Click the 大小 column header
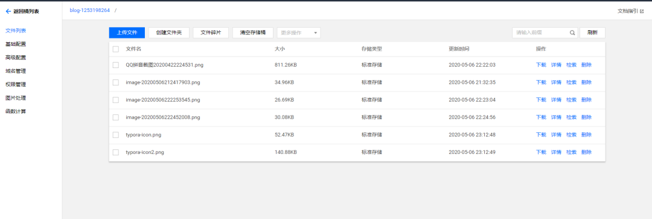 pyautogui.click(x=280, y=49)
